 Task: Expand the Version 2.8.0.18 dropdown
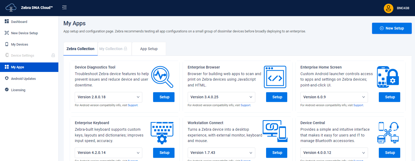pyautogui.click(x=109, y=97)
